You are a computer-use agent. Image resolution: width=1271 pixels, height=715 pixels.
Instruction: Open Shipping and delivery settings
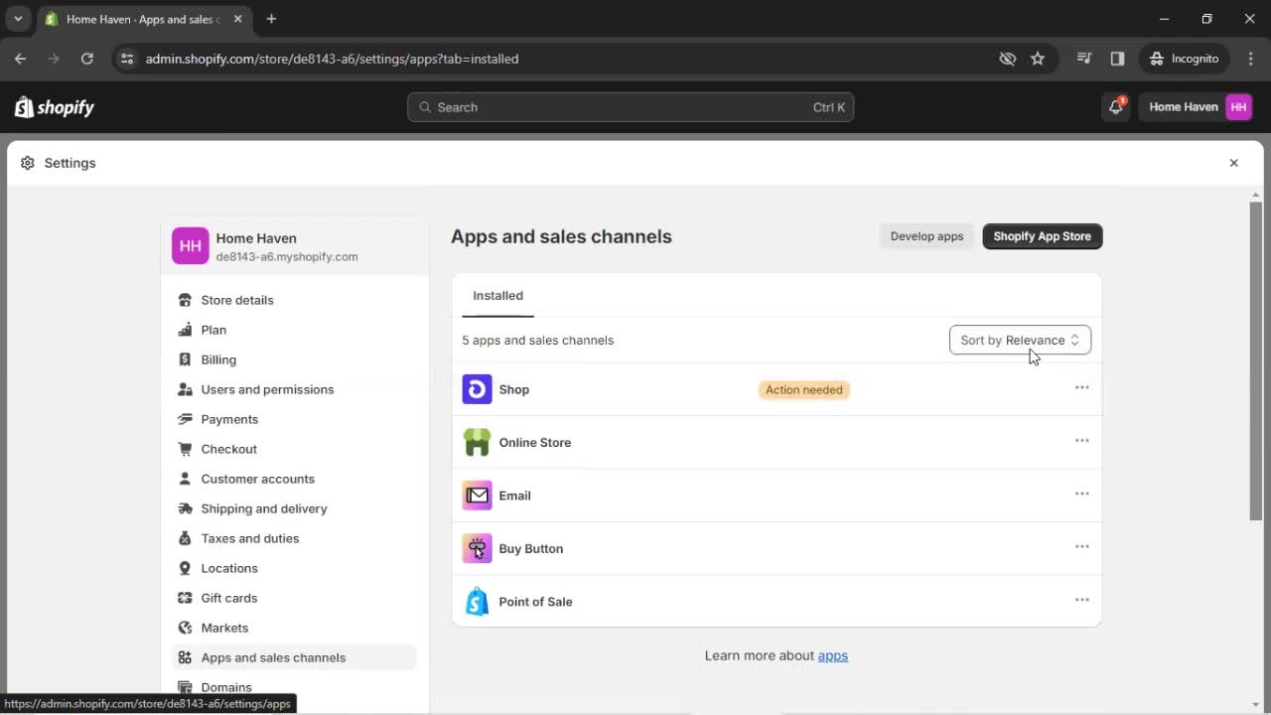tap(294, 508)
